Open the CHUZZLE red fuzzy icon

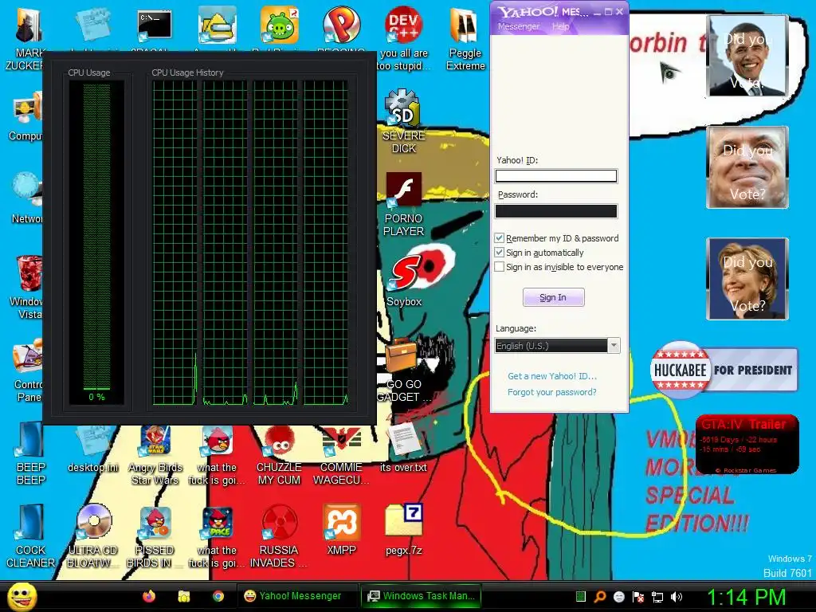280,441
